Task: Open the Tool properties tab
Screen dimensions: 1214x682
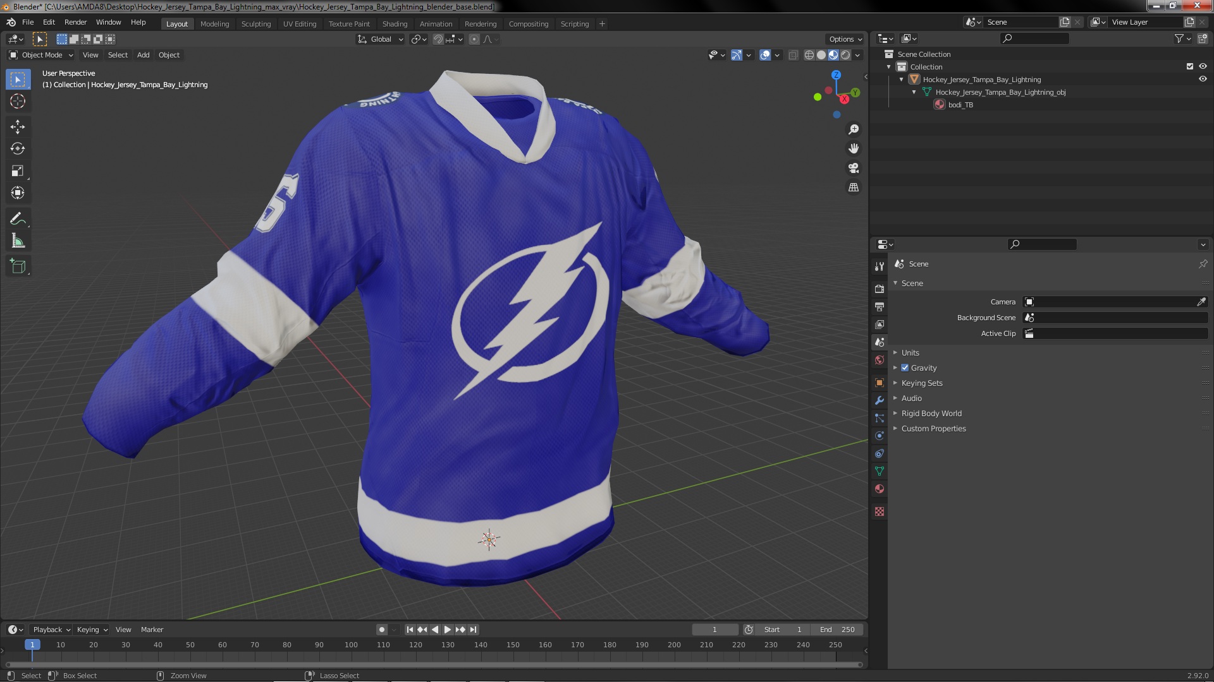Action: [x=880, y=266]
